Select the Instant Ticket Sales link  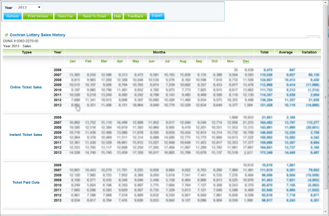click(26, 135)
